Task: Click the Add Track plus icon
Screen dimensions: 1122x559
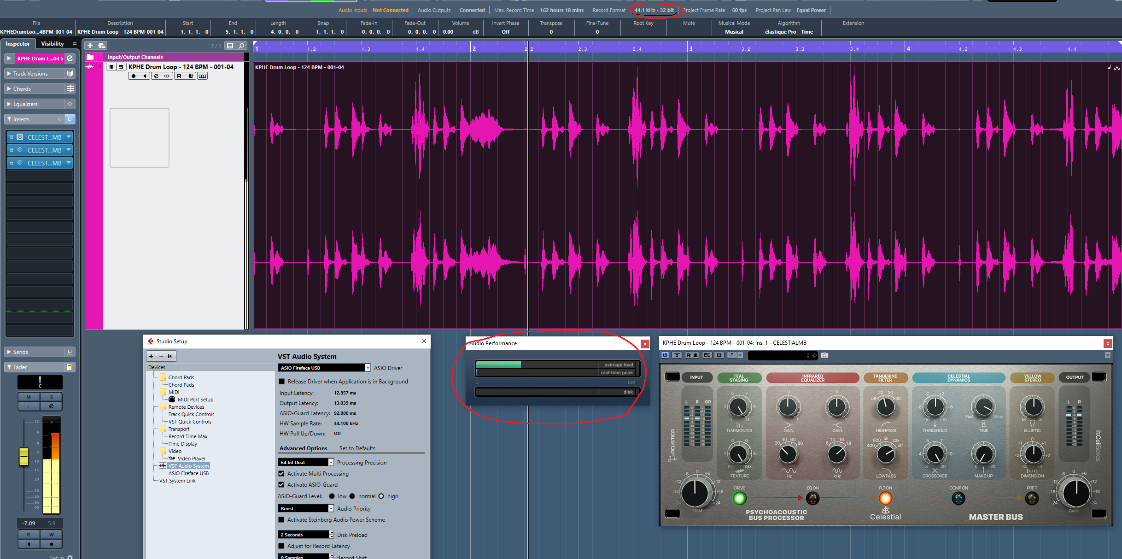Action: click(90, 45)
